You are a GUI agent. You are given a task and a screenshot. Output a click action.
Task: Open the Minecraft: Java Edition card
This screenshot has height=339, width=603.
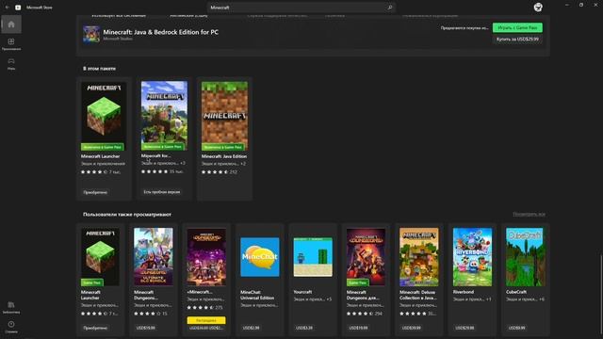[x=224, y=138]
